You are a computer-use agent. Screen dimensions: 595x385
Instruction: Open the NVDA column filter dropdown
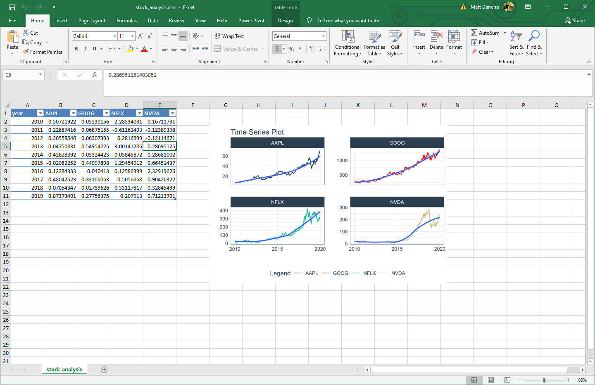pyautogui.click(x=172, y=113)
